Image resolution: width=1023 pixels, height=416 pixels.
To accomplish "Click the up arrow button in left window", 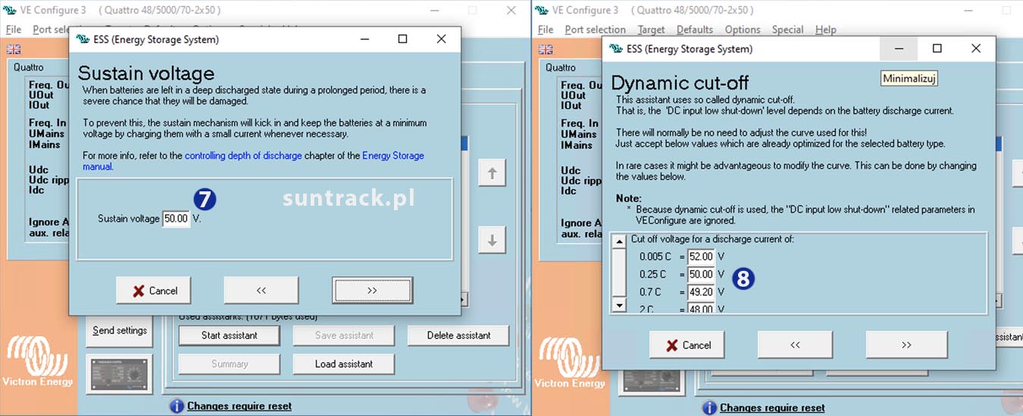I will 492,173.
